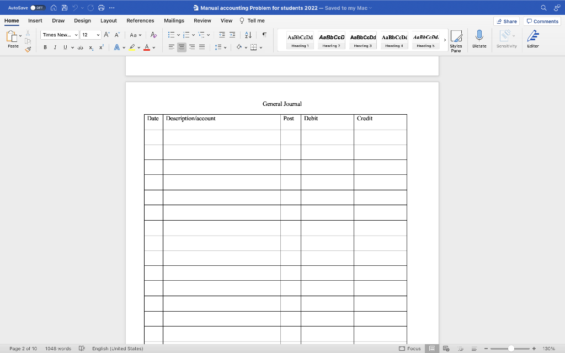
Task: Justify paragraph text
Action: [x=202, y=47]
